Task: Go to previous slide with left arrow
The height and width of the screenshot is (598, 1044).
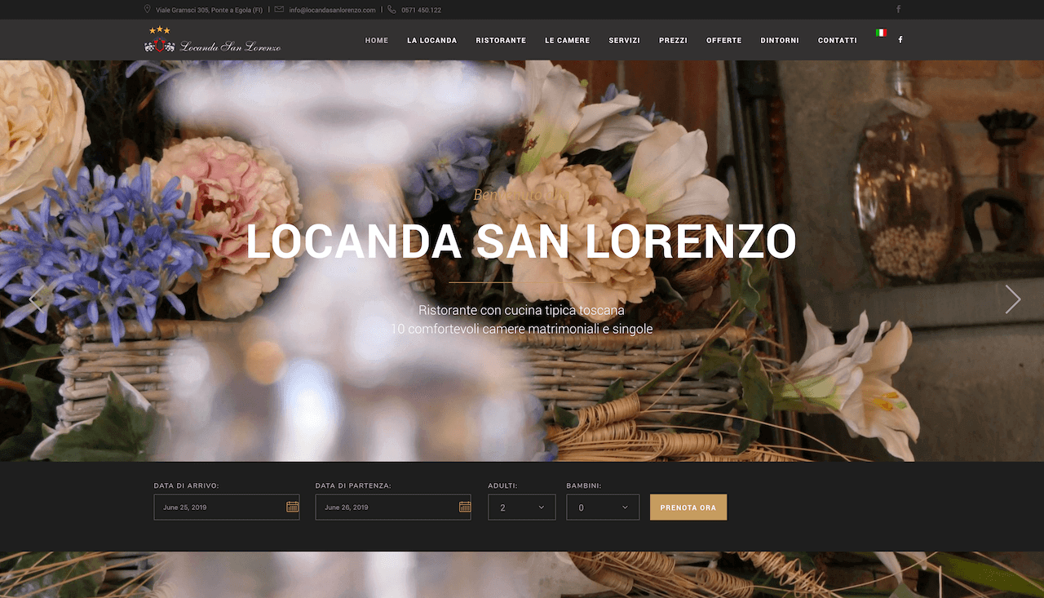Action: coord(34,299)
